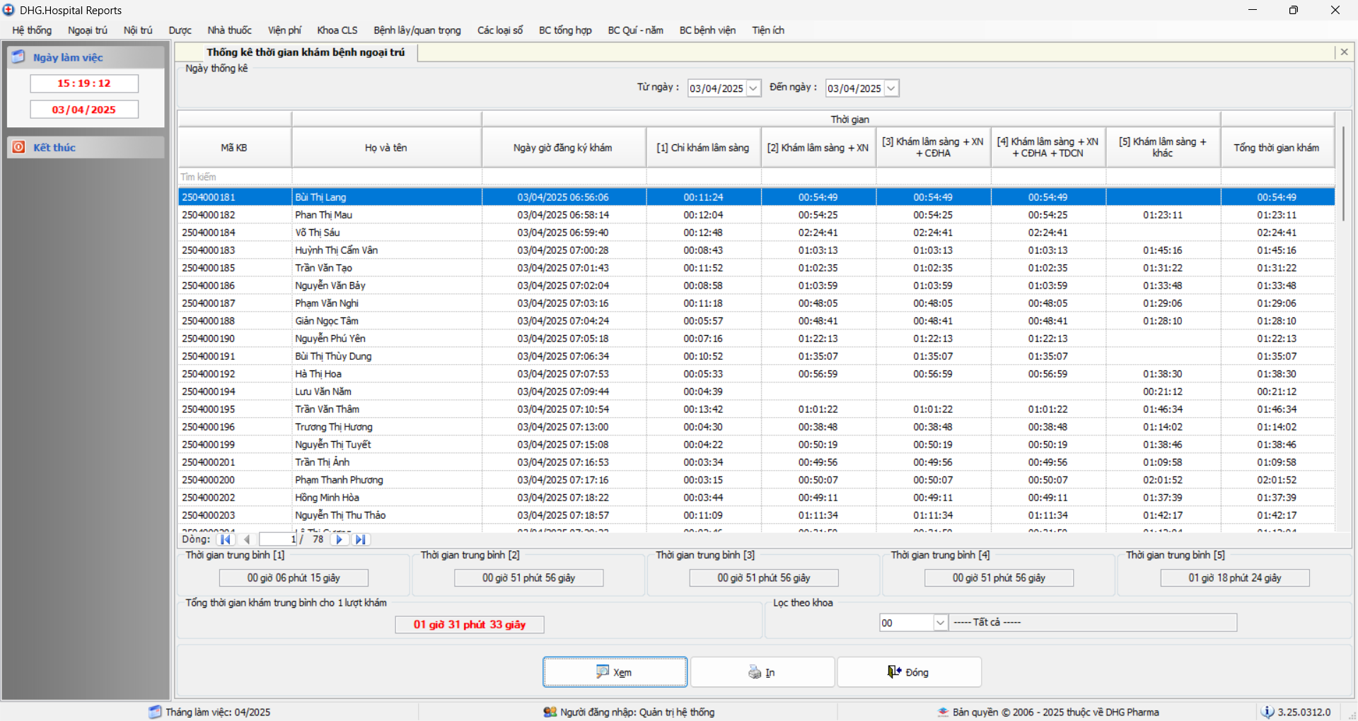Open the BC Quí - năm menu
The height and width of the screenshot is (721, 1358).
(x=635, y=30)
